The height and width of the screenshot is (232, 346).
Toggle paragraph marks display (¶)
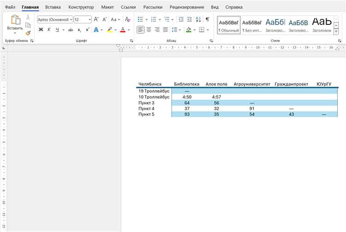point(208,19)
